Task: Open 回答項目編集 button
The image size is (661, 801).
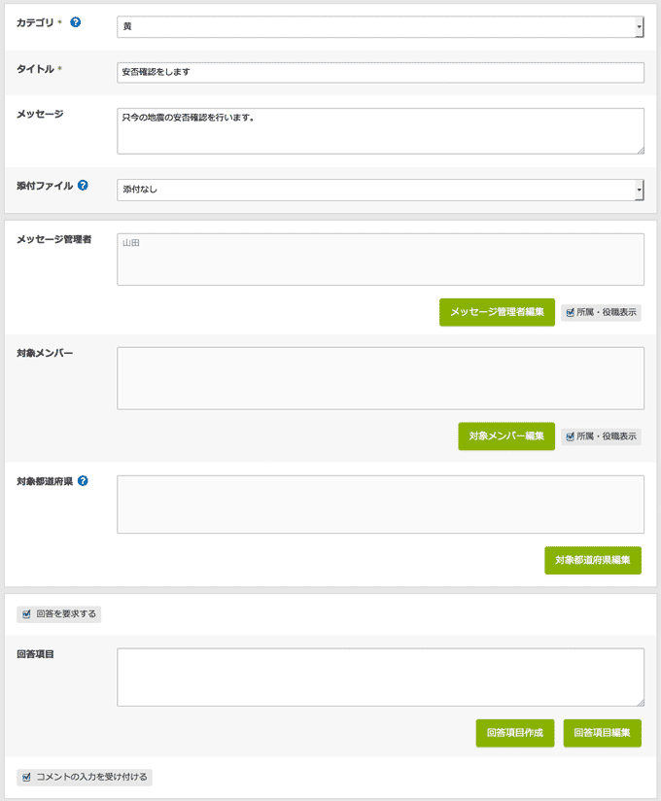Action: tap(602, 733)
